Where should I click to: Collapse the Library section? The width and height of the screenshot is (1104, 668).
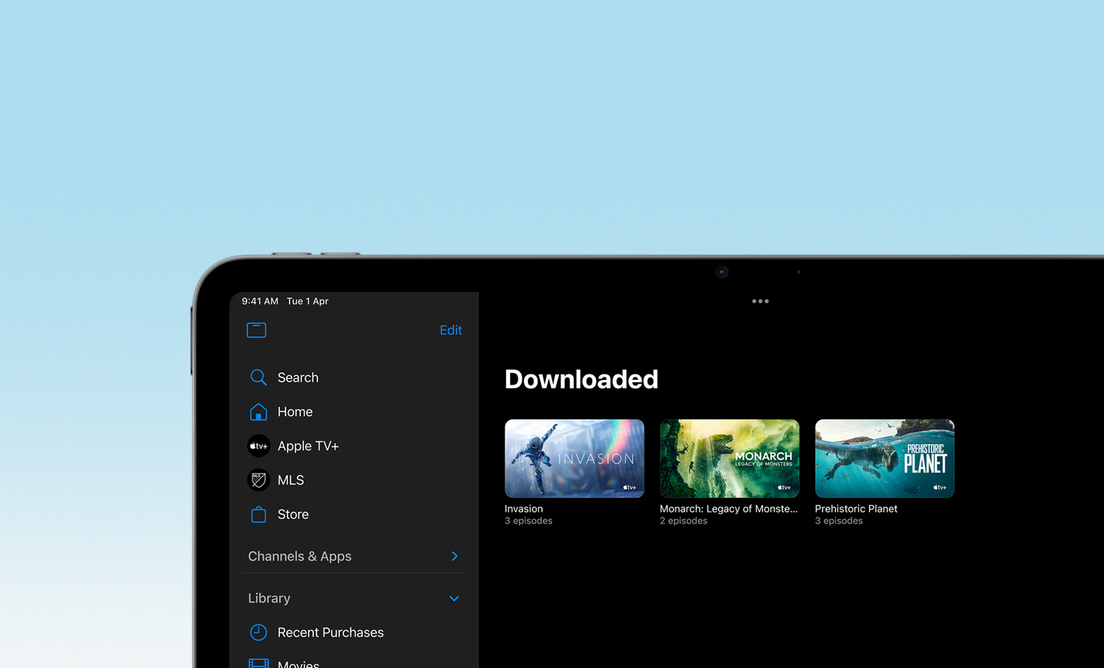pyautogui.click(x=454, y=598)
